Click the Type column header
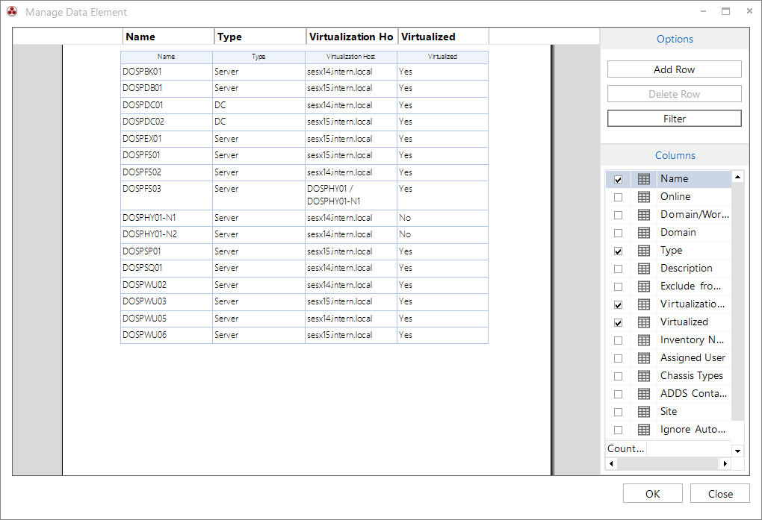This screenshot has width=762, height=520. coord(260,37)
